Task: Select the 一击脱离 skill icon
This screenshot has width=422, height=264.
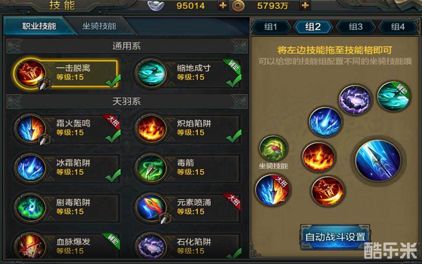Action: pos(31,73)
